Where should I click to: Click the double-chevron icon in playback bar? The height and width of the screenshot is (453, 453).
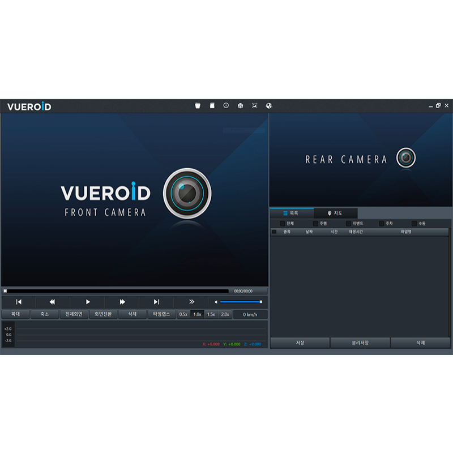[x=191, y=302]
